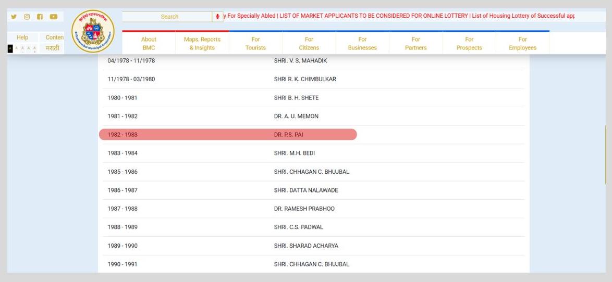Open the YouTube channel icon
Viewport: 612px width, 282px height.
[53, 17]
